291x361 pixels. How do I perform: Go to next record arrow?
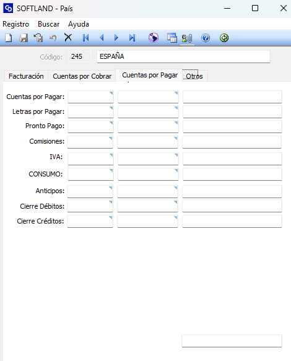116,38
